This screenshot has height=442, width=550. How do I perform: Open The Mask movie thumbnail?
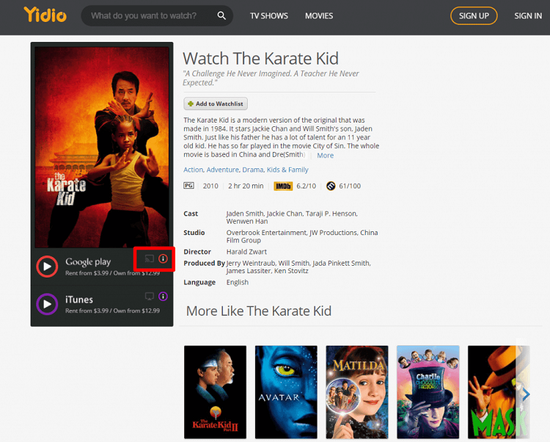pyautogui.click(x=499, y=392)
